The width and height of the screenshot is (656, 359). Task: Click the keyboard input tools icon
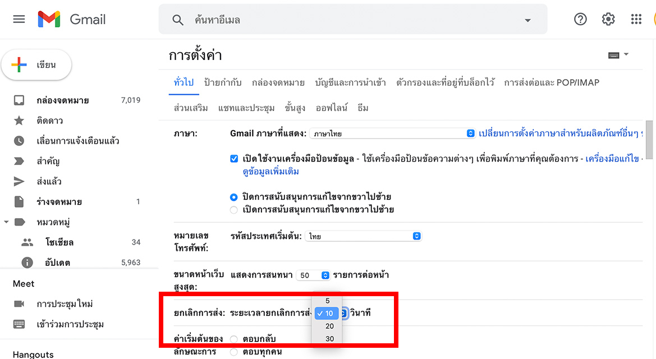[614, 55]
